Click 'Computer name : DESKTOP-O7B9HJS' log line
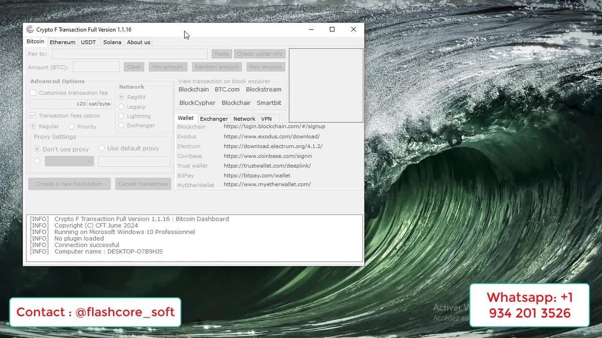602x338 pixels. pyautogui.click(x=109, y=252)
